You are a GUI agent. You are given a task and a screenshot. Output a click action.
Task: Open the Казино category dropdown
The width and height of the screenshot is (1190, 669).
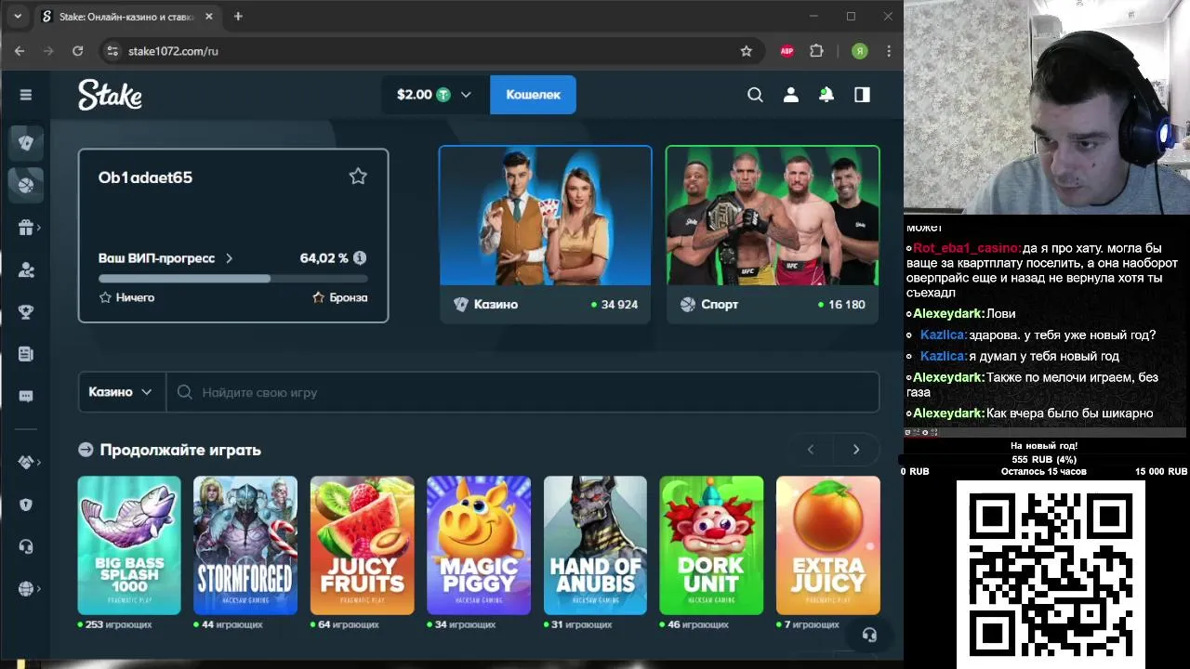click(121, 392)
